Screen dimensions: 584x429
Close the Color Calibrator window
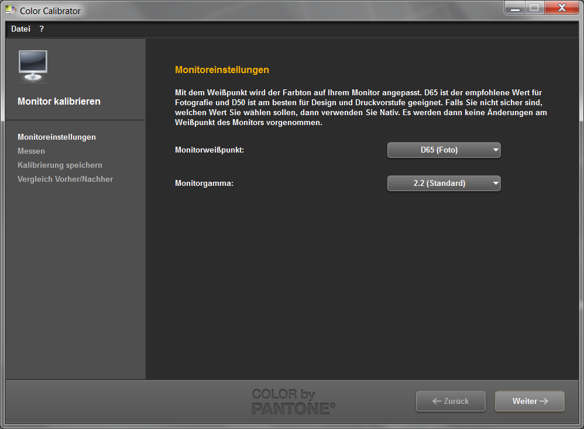[562, 8]
